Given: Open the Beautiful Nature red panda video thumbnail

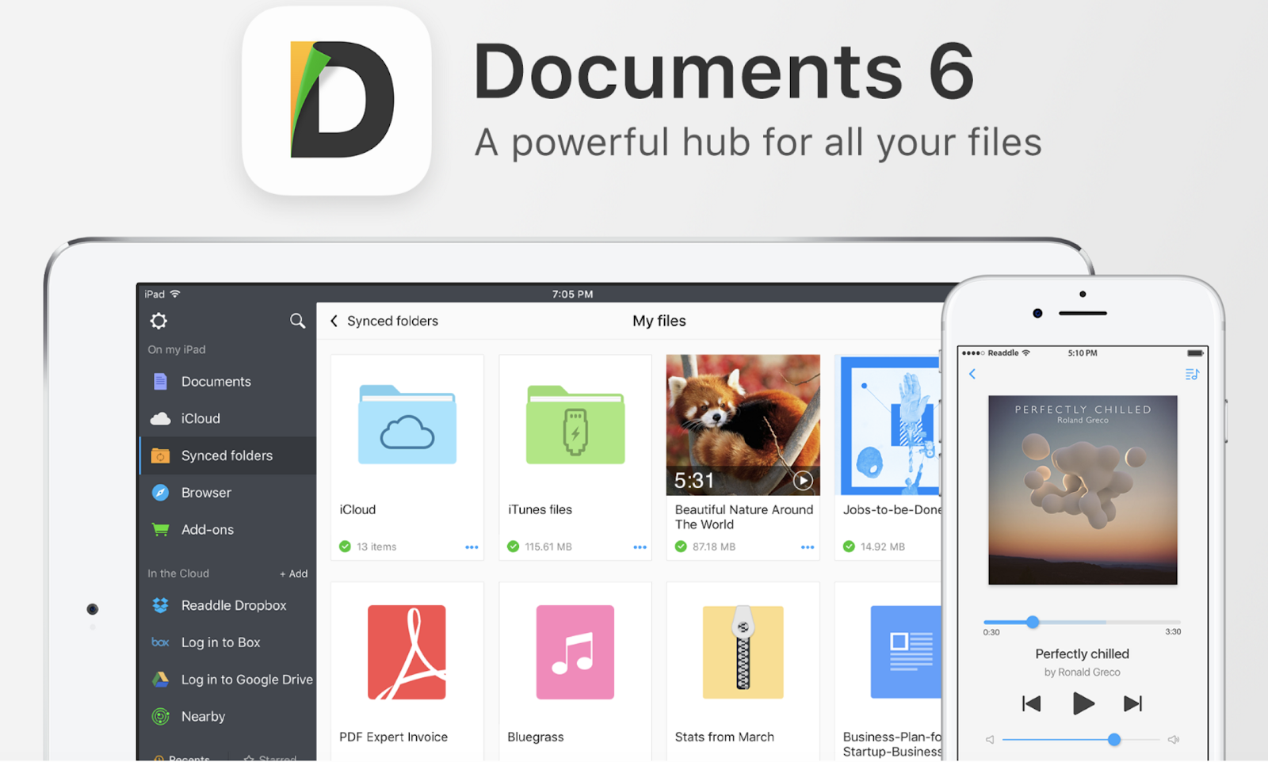Looking at the screenshot, I should click(x=743, y=425).
